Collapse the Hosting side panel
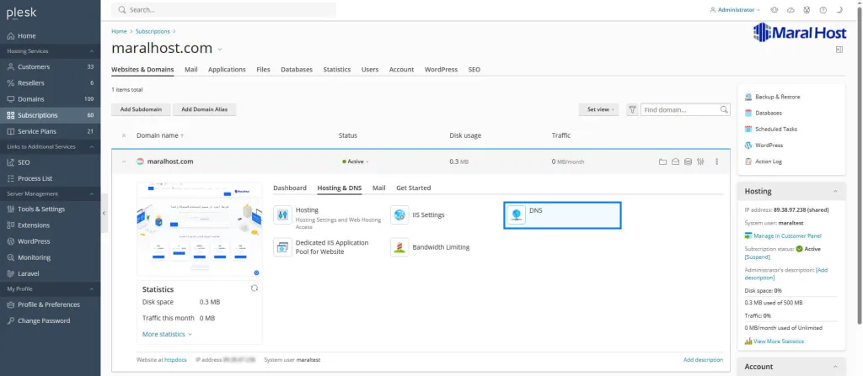Viewport: 863px width, 376px height. coord(835,191)
